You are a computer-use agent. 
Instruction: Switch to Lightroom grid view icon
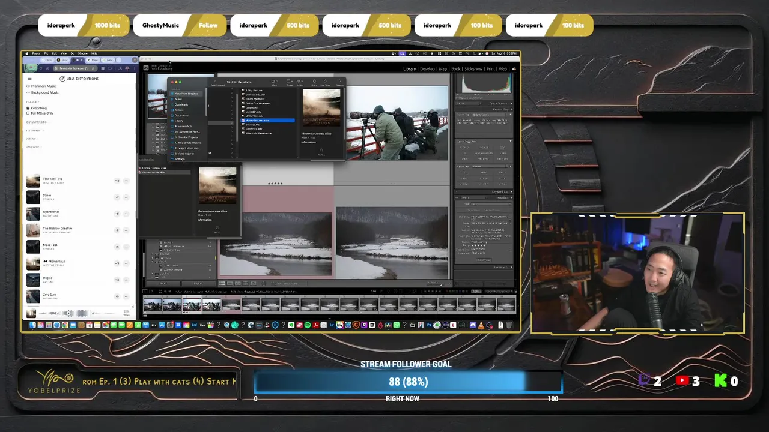tap(223, 283)
